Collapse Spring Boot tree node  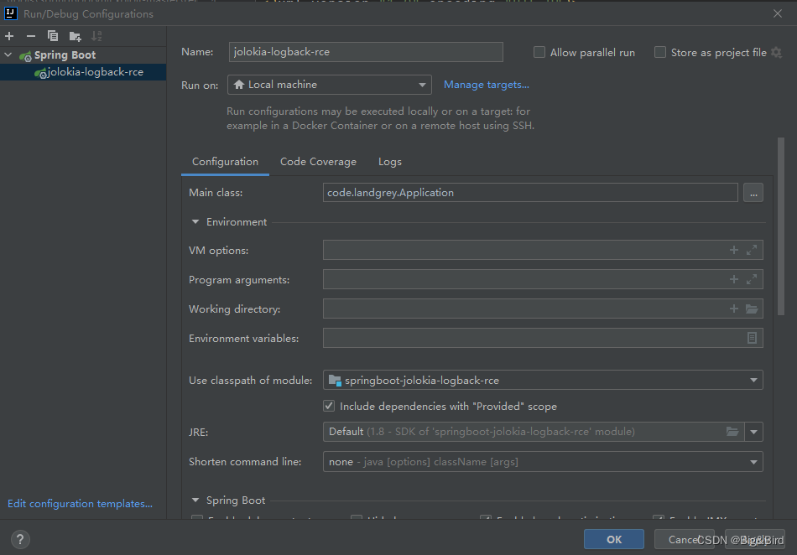(x=8, y=54)
